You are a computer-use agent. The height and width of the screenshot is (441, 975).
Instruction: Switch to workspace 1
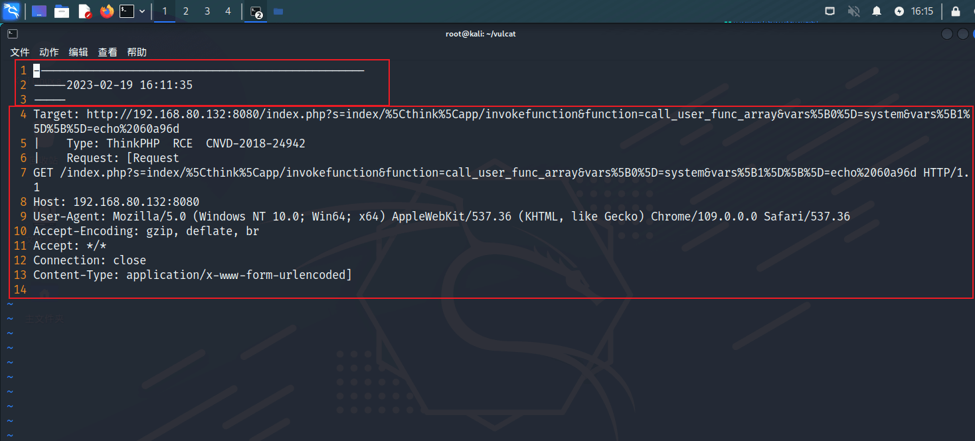coord(165,11)
